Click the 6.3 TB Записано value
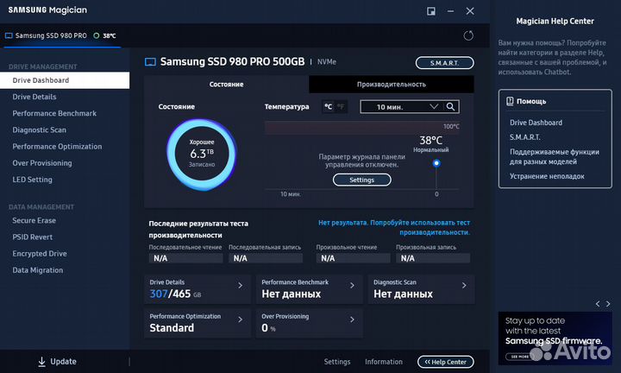This screenshot has width=621, height=373. pos(202,154)
